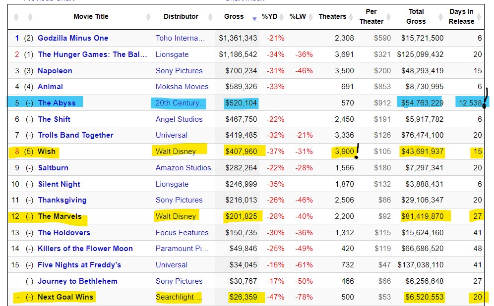494x306 pixels.
Task: Open the Godzilla Minus One movie link
Action: 73,38
